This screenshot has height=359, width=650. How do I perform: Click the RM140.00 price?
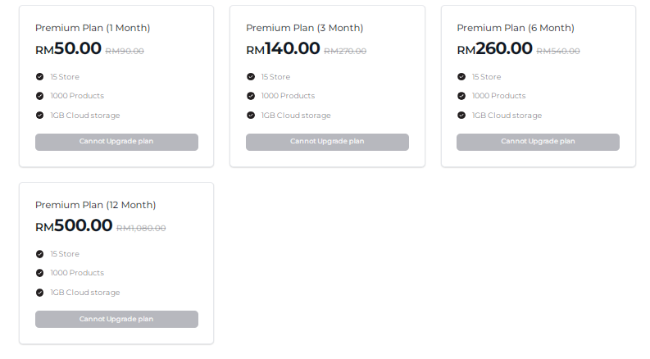click(283, 49)
